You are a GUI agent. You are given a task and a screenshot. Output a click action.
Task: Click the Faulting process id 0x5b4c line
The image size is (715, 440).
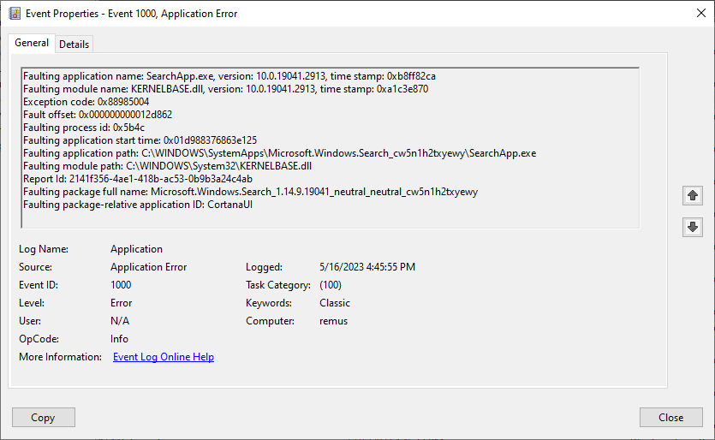[x=84, y=128]
